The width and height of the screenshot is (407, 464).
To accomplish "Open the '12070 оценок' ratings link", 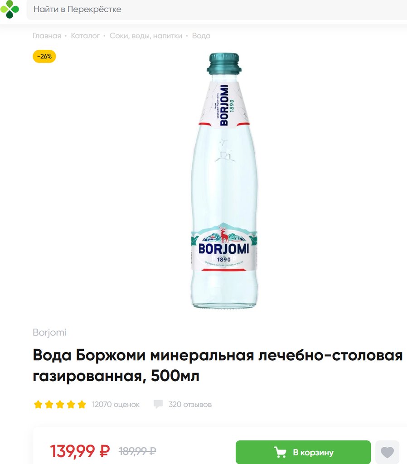I will [116, 404].
